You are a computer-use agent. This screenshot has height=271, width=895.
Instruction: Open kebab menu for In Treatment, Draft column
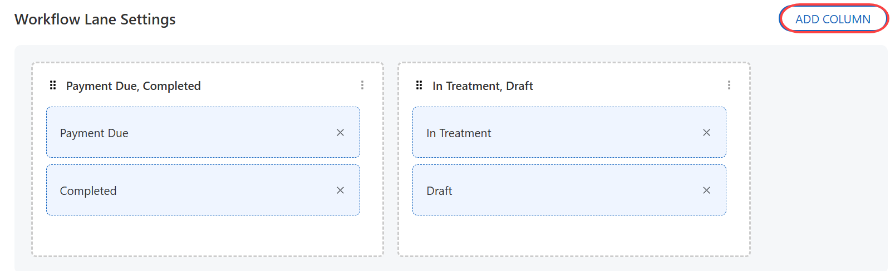pos(729,85)
